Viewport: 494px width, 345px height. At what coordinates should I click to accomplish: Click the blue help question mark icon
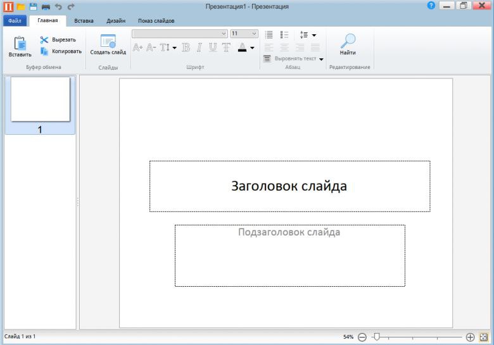tap(431, 5)
